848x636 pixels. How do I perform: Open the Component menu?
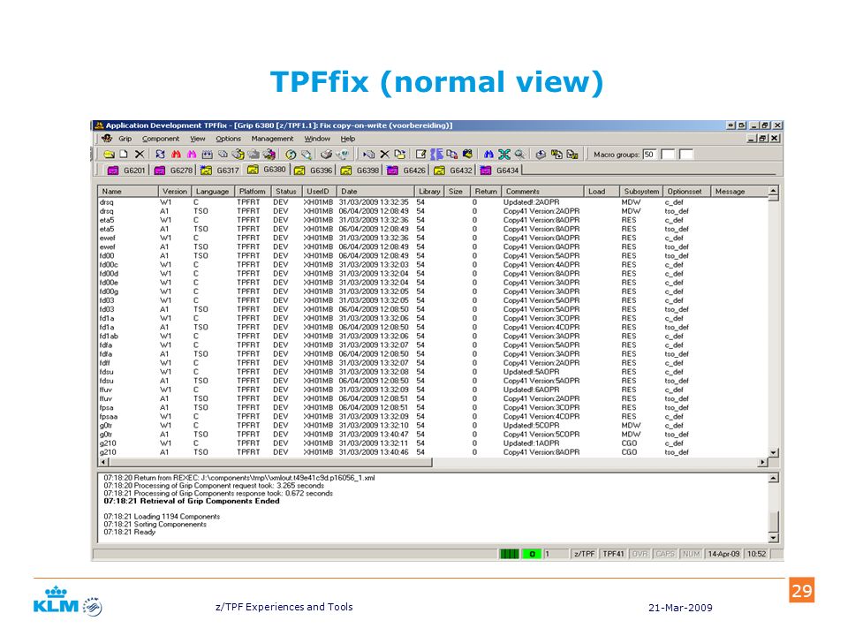[161, 139]
